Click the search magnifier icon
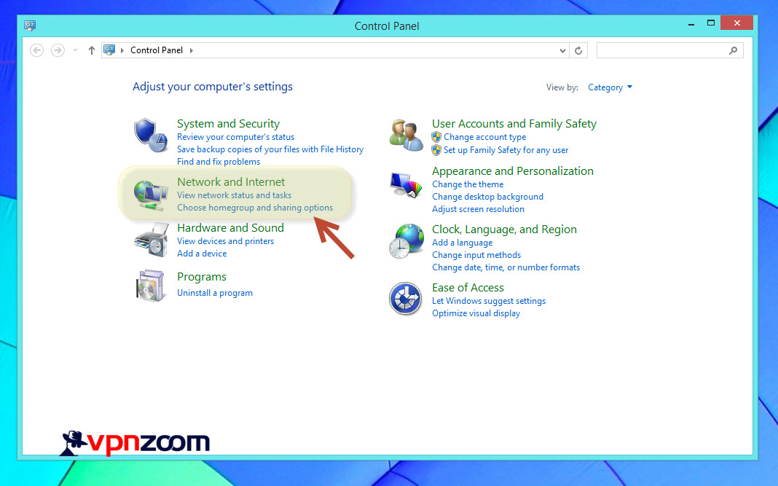Viewport: 778px width, 486px height. click(x=733, y=50)
